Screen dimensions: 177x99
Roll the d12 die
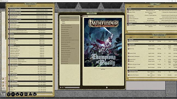pyautogui.click(x=13, y=94)
